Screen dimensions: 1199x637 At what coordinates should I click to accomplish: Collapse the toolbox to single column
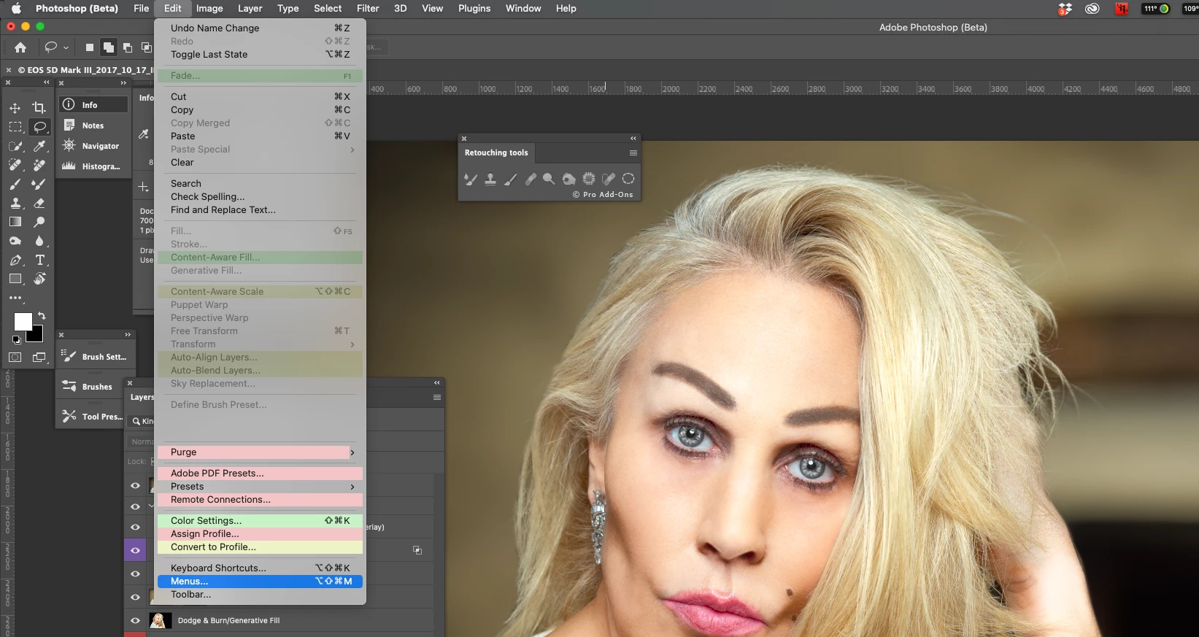[x=47, y=82]
